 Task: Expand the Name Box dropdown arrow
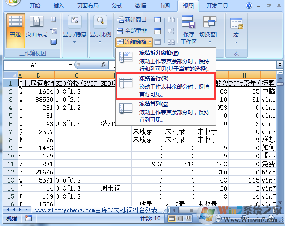[70, 65]
